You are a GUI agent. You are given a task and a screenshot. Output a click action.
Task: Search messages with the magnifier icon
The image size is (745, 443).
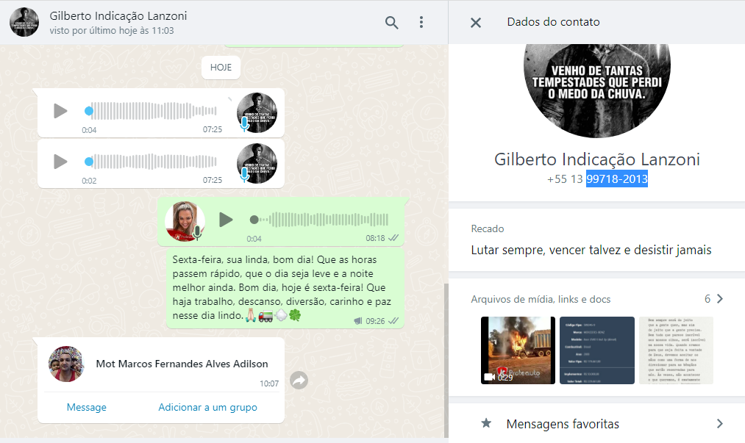click(392, 22)
